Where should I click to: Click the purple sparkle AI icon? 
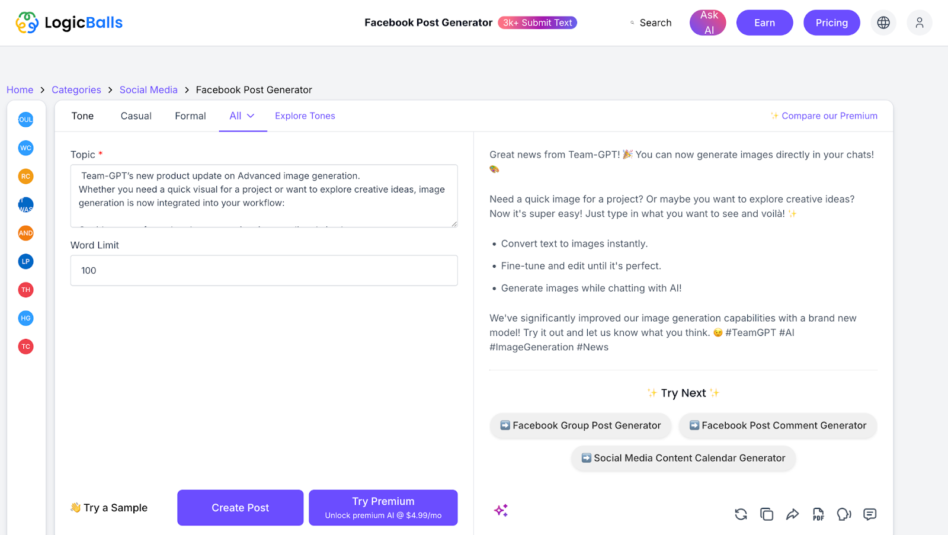pyautogui.click(x=501, y=510)
